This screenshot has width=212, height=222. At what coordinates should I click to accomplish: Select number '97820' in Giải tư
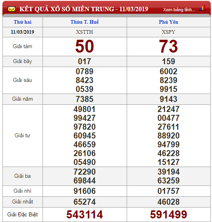click(85, 127)
